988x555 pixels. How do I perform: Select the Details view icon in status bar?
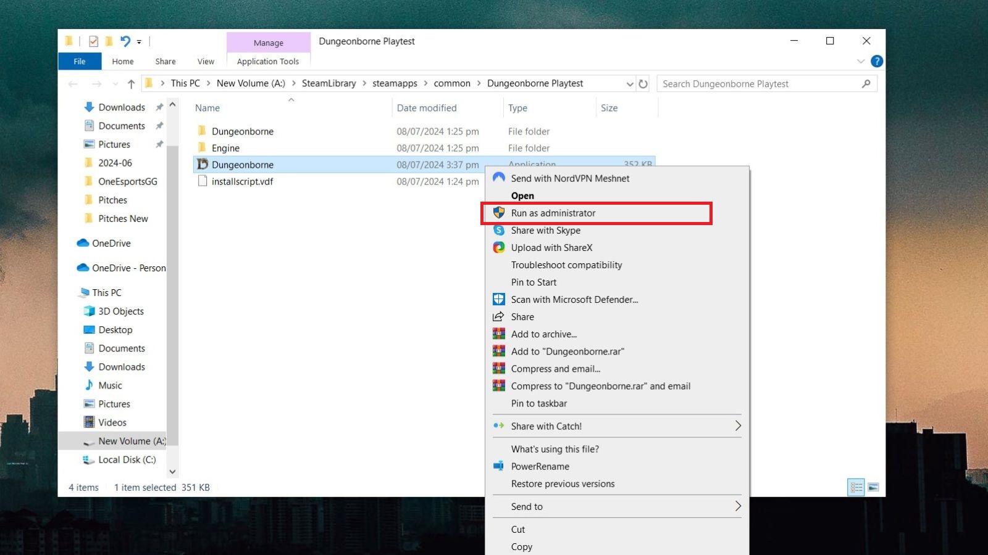pyautogui.click(x=856, y=487)
